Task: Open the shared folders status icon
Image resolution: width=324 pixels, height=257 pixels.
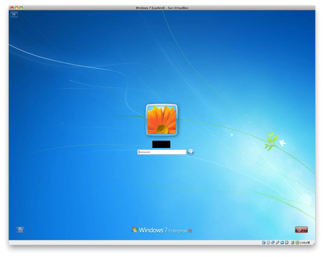Action: point(282,243)
